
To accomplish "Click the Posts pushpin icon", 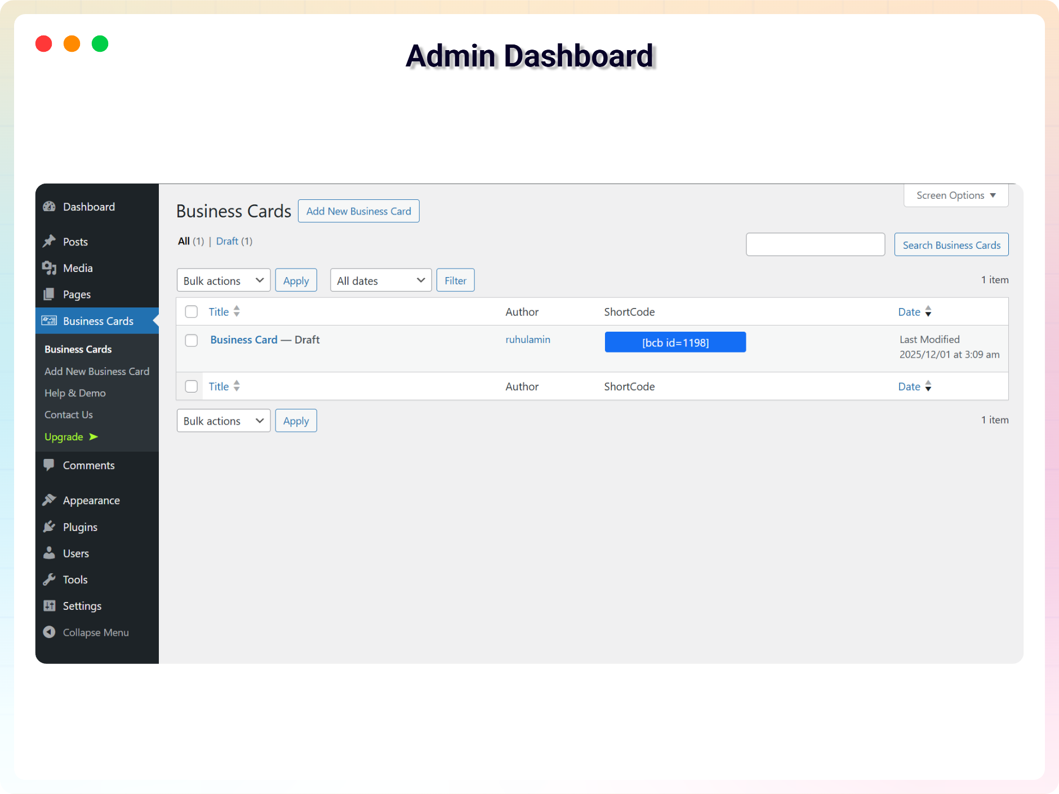I will (x=50, y=242).
